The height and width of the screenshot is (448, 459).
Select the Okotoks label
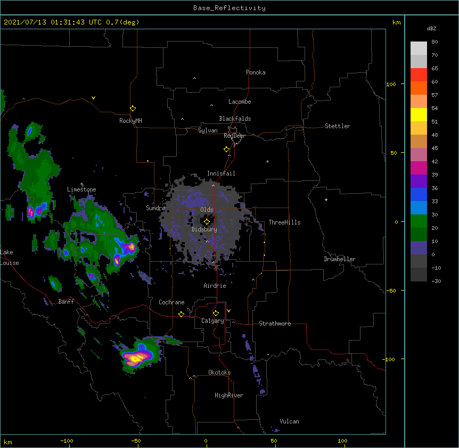click(219, 372)
